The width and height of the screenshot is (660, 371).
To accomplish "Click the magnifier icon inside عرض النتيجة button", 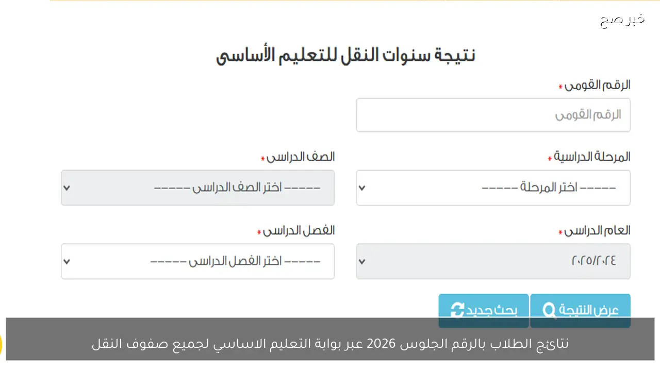I will (x=548, y=311).
